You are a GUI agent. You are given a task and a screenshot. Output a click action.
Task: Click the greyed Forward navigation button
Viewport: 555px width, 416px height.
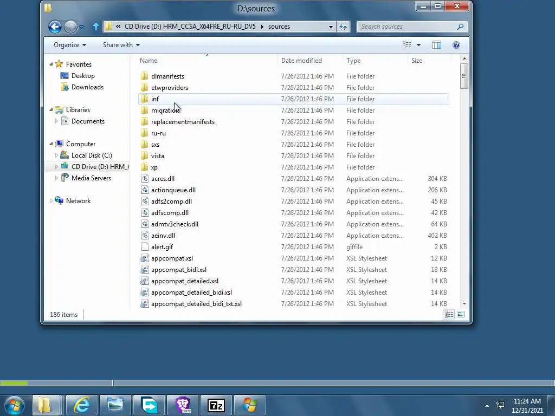(70, 27)
